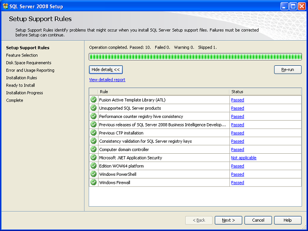Click green check icon for Performance counter registry hive
Screen dimensions: 308x231
tap(94, 116)
